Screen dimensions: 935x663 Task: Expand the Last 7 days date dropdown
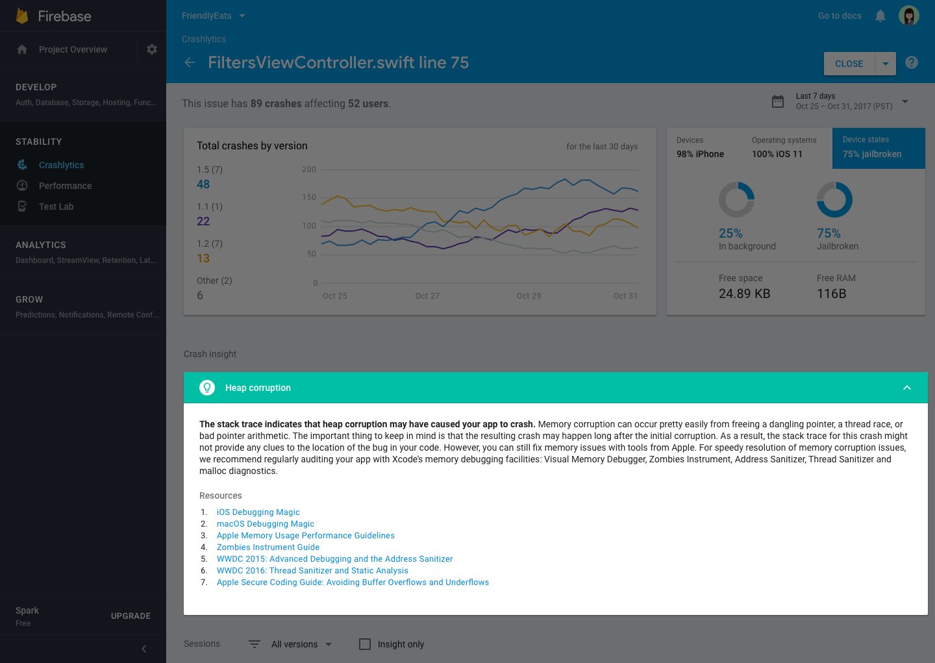(x=905, y=101)
